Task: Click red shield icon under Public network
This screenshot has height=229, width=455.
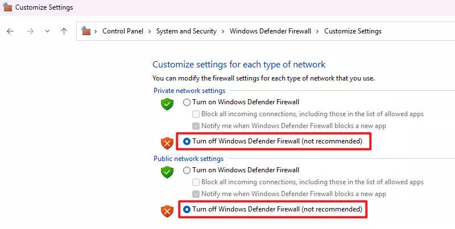Action: pyautogui.click(x=167, y=211)
